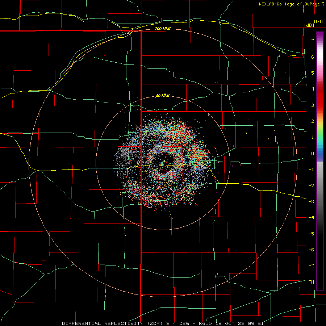Click the radar site center in the echo
Screen dimensions: 326x326
(163, 163)
